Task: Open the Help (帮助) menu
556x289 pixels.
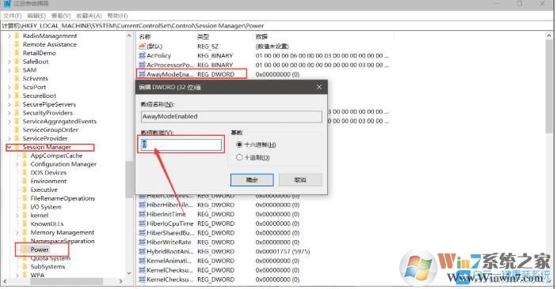Action: [117, 16]
